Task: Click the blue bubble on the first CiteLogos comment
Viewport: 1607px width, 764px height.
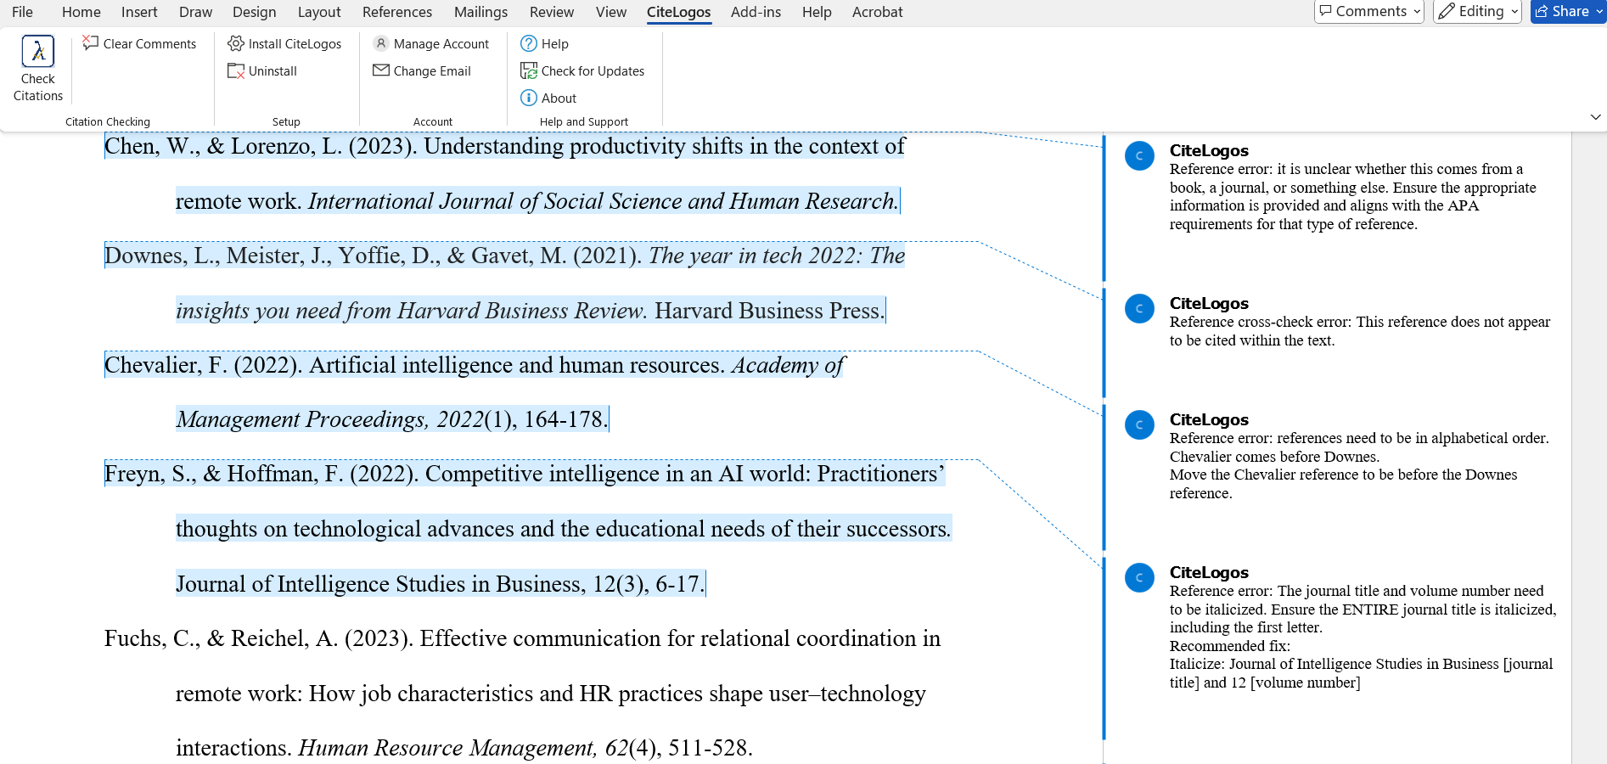Action: (x=1139, y=155)
